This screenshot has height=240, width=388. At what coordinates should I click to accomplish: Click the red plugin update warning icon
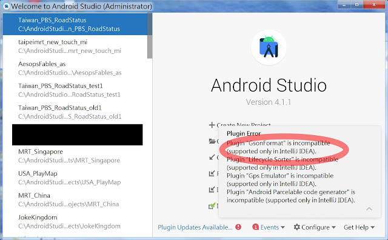(238, 227)
